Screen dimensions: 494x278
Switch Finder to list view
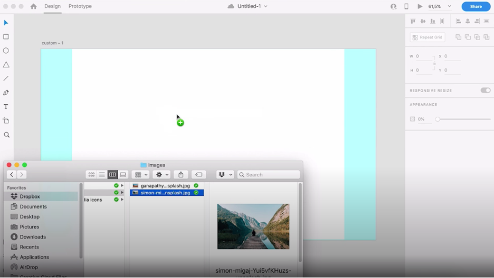[x=102, y=175]
